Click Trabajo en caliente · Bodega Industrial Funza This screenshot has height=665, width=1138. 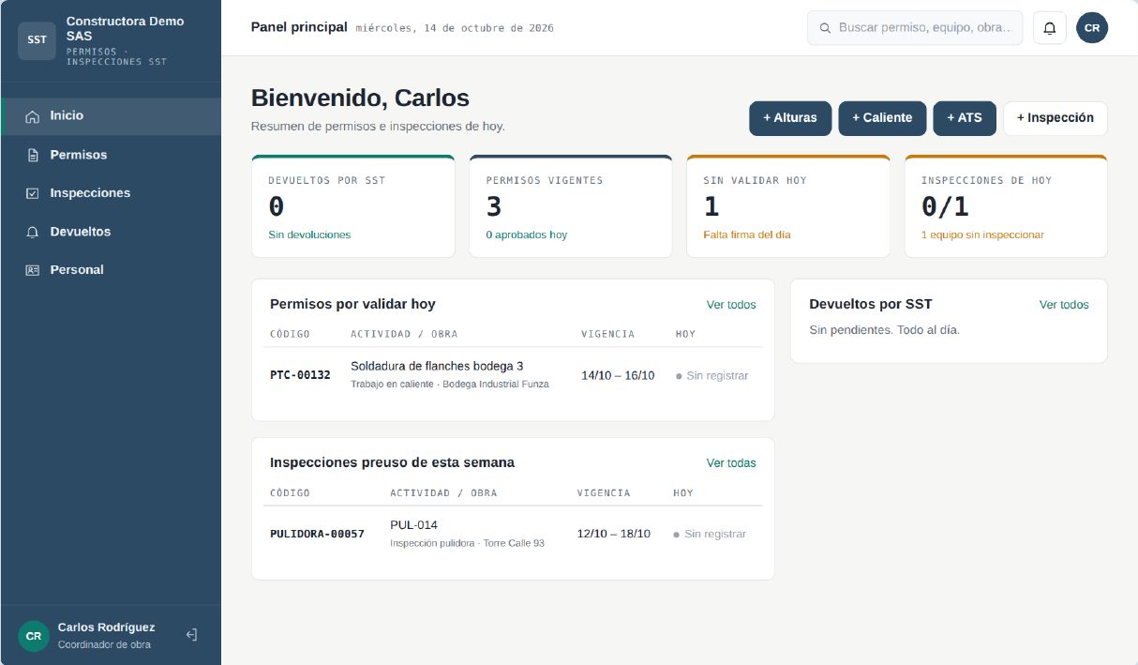coord(450,385)
